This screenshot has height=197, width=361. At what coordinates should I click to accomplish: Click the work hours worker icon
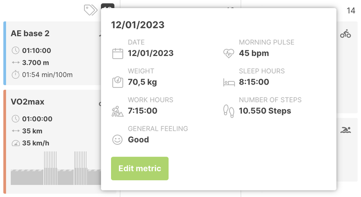tap(117, 111)
